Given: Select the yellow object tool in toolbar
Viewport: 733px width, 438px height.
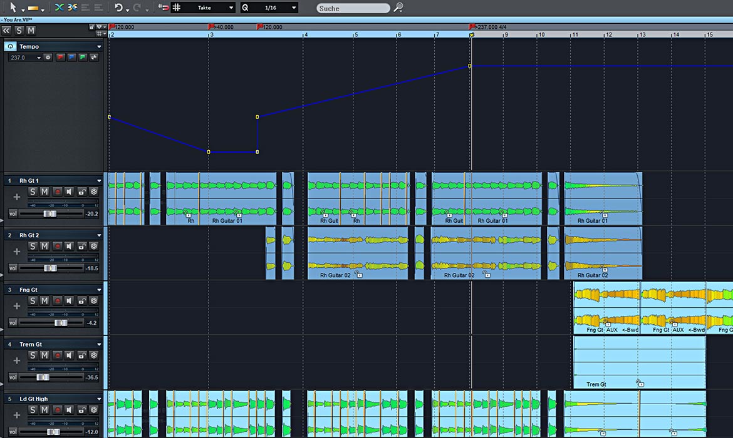Looking at the screenshot, I should coord(33,8).
